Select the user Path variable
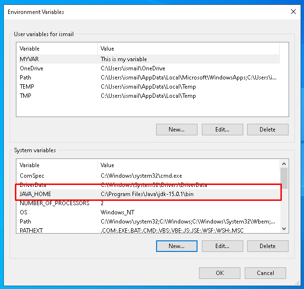 pyautogui.click(x=149, y=78)
